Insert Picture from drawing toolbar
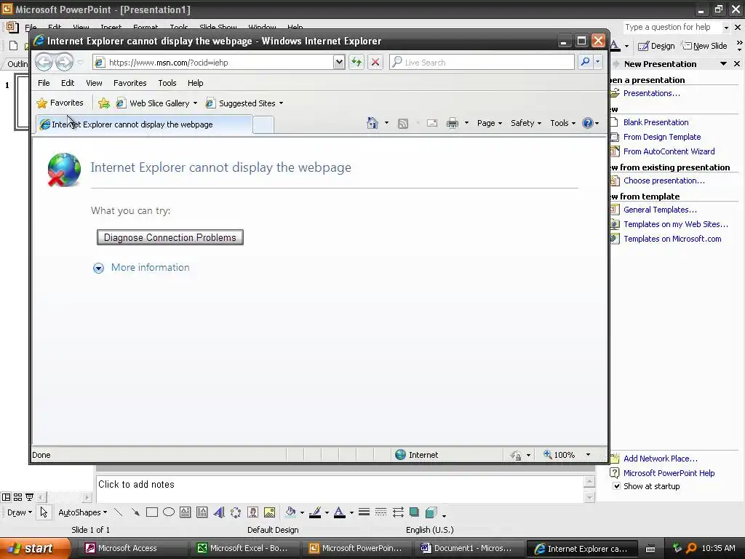 click(269, 512)
